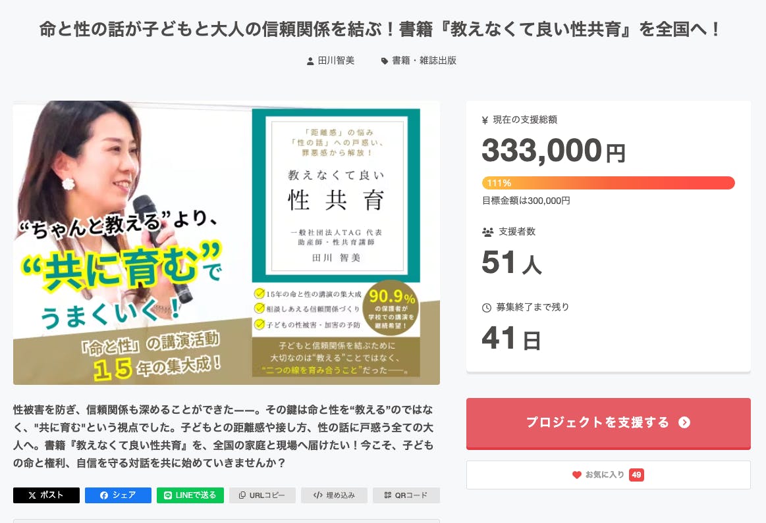Screen dimensions: 766x523
Task: Open the 書籍・雑誌出版 category link
Action: pyautogui.click(x=424, y=61)
